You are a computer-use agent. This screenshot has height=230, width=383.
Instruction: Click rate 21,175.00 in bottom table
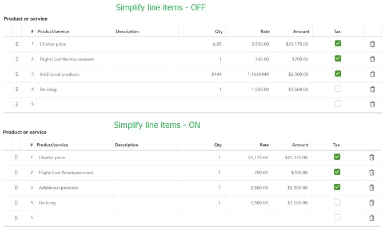pyautogui.click(x=250, y=158)
